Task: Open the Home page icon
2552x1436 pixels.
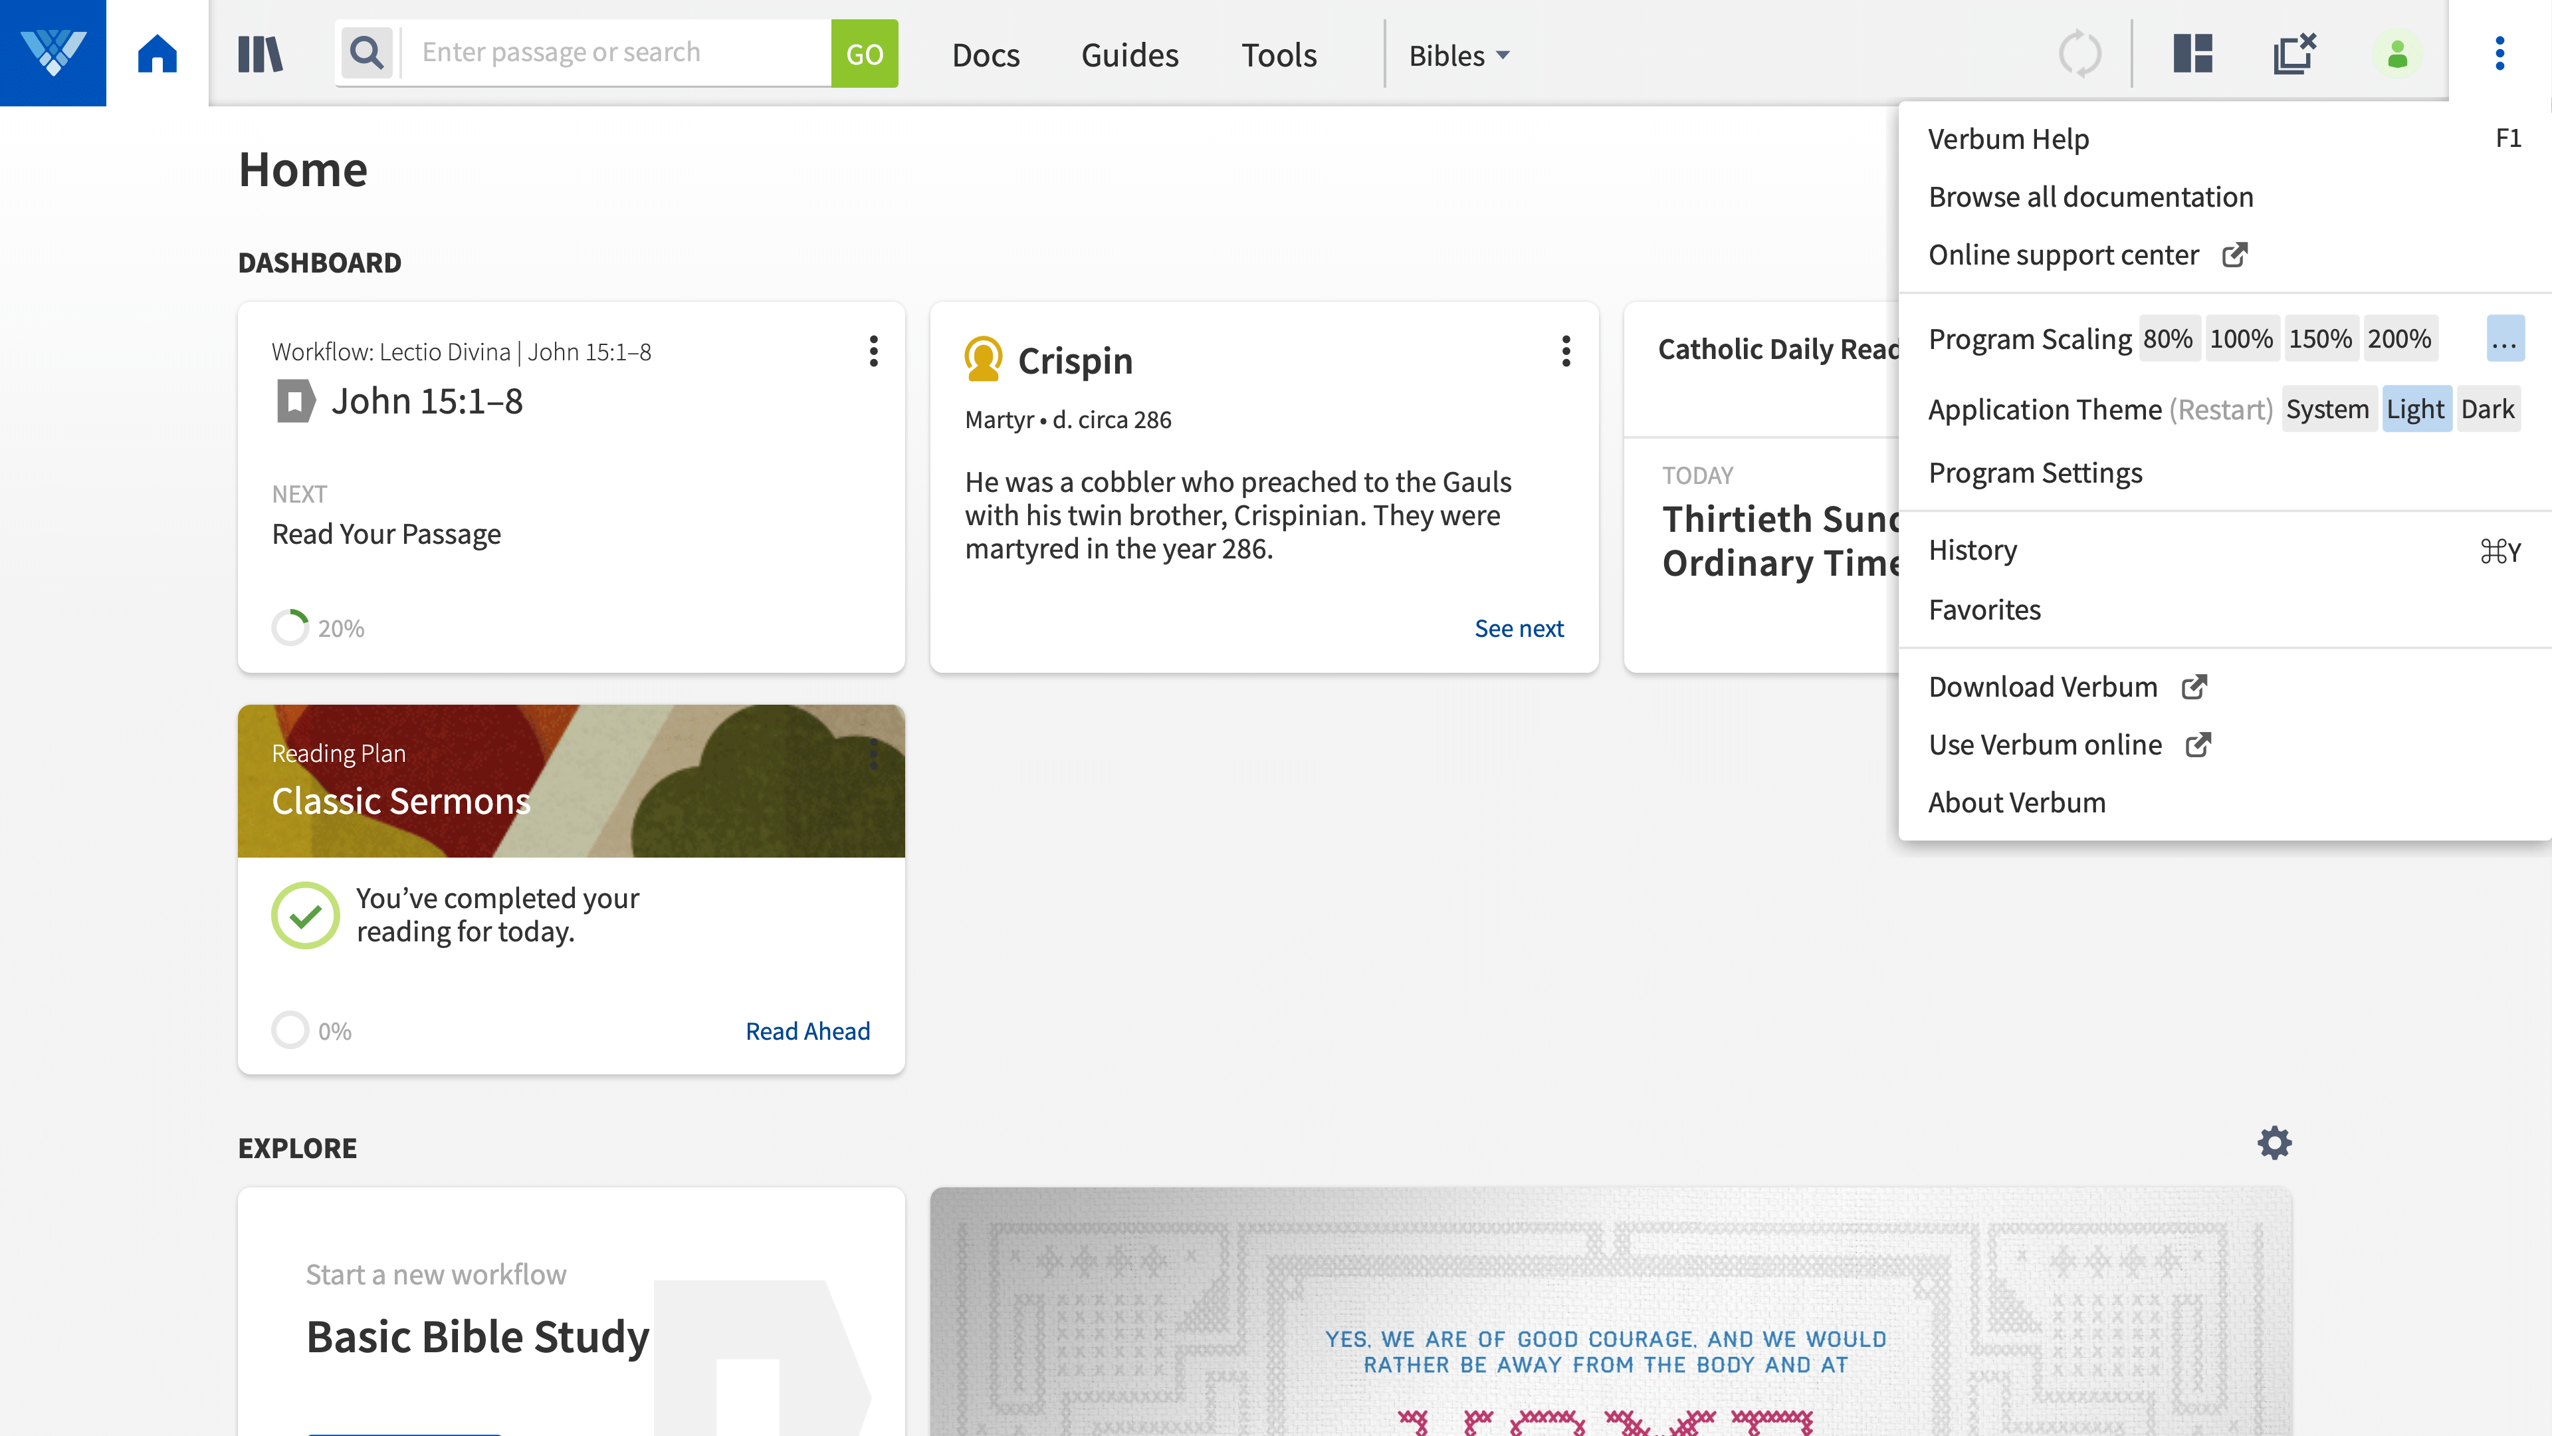Action: [x=158, y=53]
